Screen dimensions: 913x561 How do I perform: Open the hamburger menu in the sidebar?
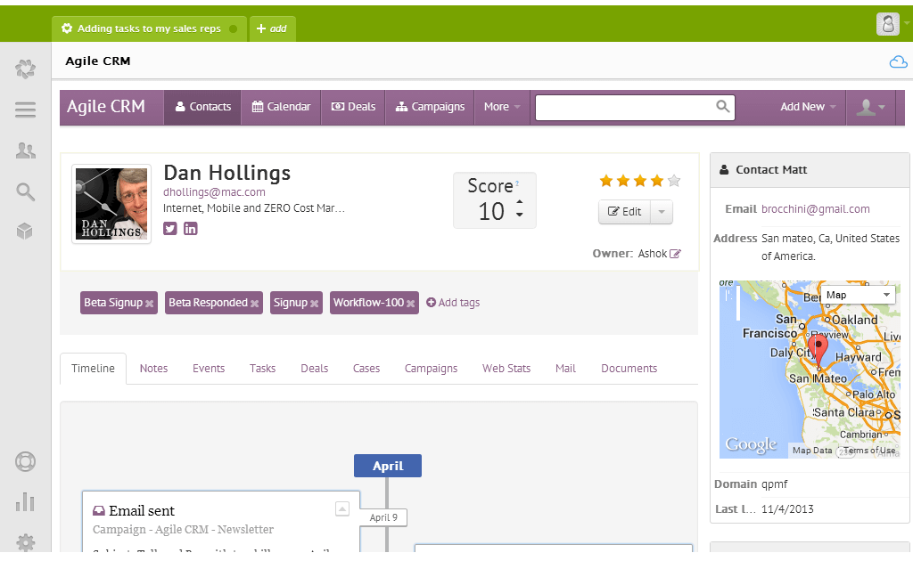point(25,110)
